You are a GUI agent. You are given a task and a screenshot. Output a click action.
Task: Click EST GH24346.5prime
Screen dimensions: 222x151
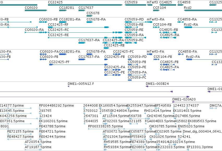point(160,116)
